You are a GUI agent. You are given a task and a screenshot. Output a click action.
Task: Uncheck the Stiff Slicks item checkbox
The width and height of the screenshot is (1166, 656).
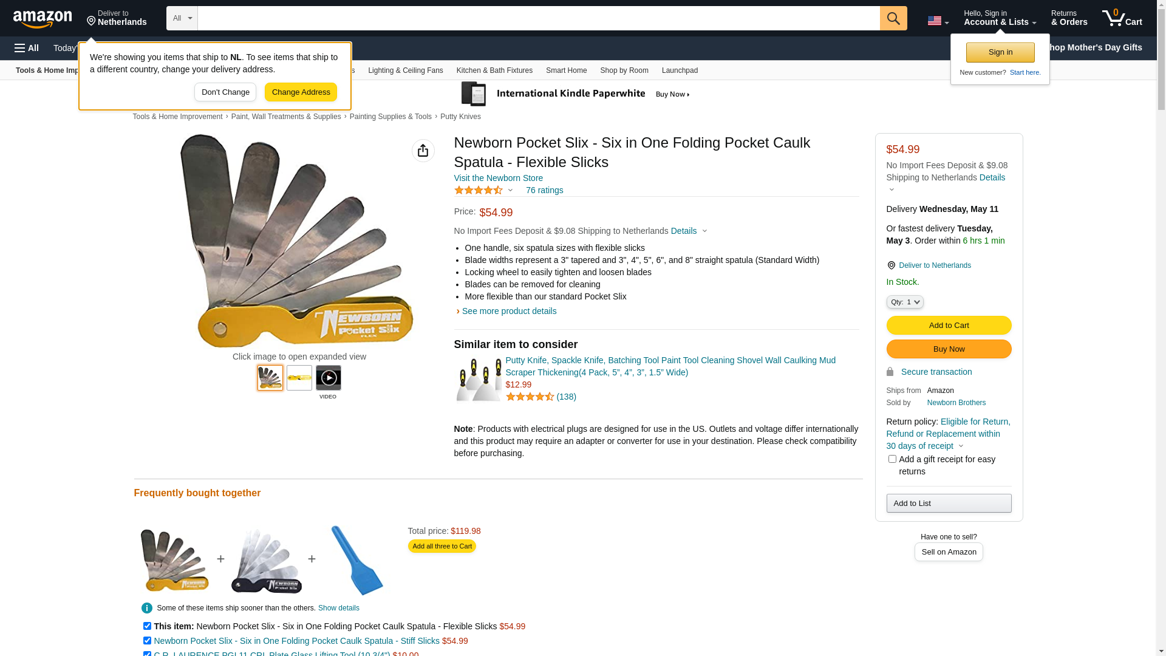click(x=147, y=641)
